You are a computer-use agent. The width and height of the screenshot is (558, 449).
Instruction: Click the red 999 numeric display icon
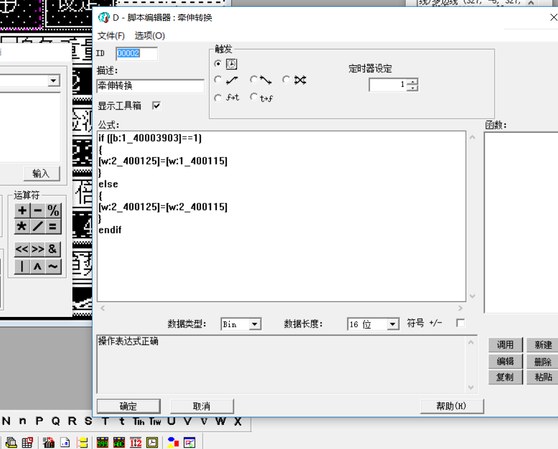[102, 442]
